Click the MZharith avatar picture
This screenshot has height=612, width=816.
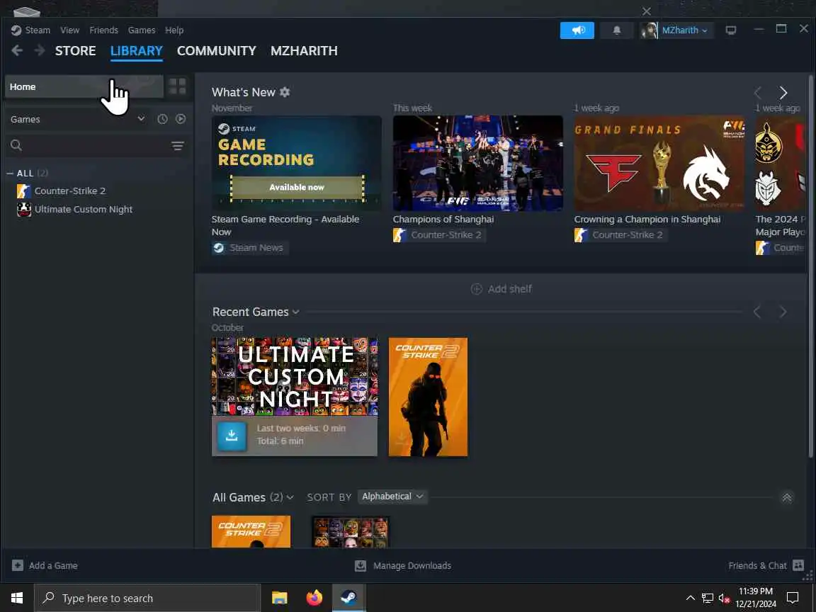[x=648, y=30]
